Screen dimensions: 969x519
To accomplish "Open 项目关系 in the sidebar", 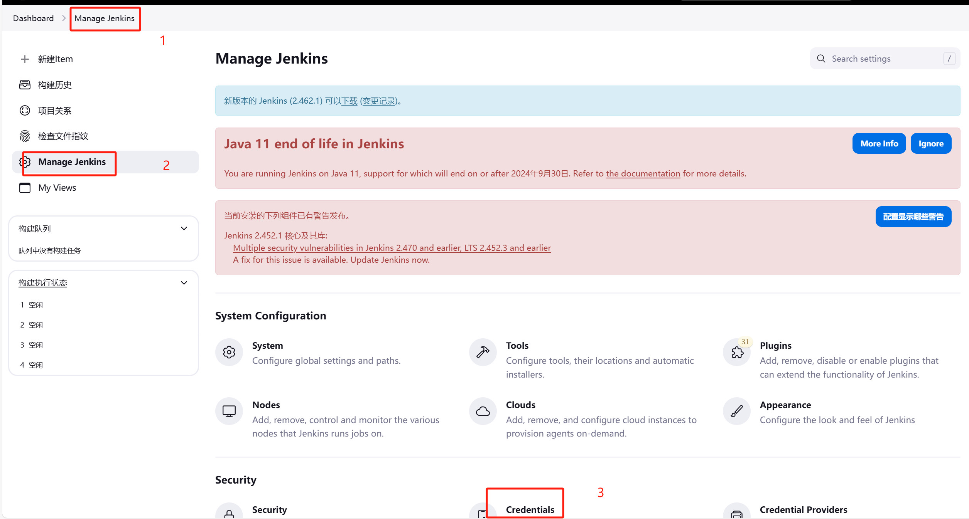I will (55, 111).
